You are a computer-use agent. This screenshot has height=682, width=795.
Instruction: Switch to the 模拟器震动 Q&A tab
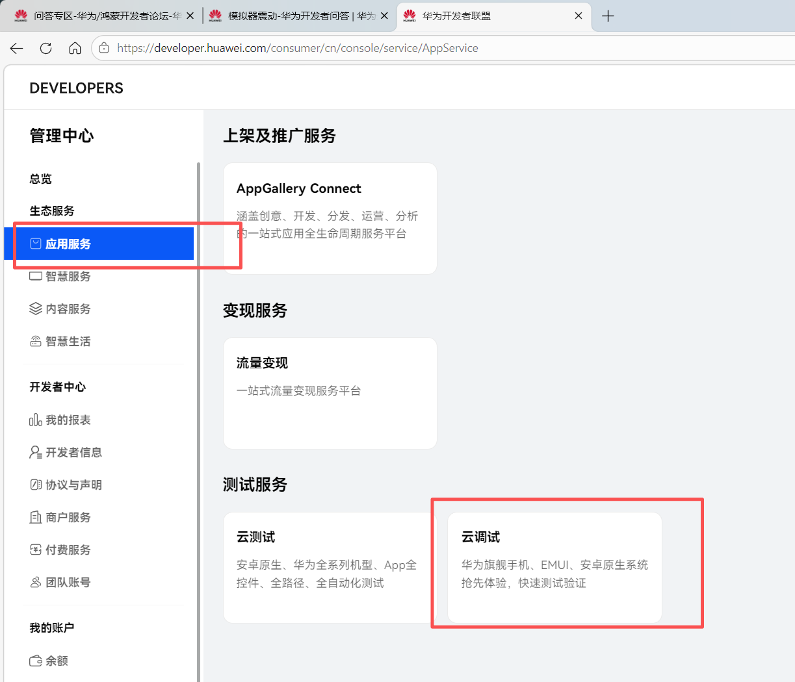tap(299, 16)
